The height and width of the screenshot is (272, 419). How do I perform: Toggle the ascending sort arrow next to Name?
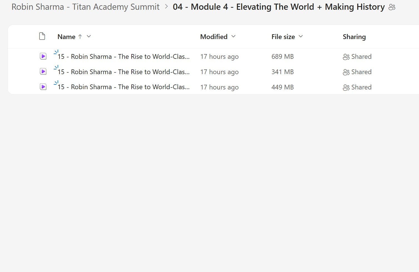pos(80,37)
